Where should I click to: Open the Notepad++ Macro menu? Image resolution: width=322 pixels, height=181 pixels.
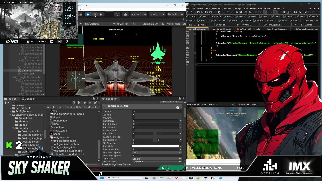coord(253,9)
